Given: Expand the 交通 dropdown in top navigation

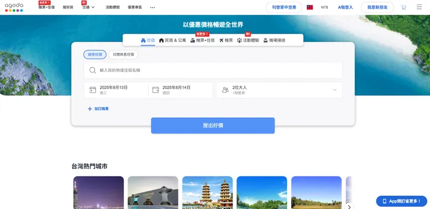Looking at the screenshot, I should point(88,8).
